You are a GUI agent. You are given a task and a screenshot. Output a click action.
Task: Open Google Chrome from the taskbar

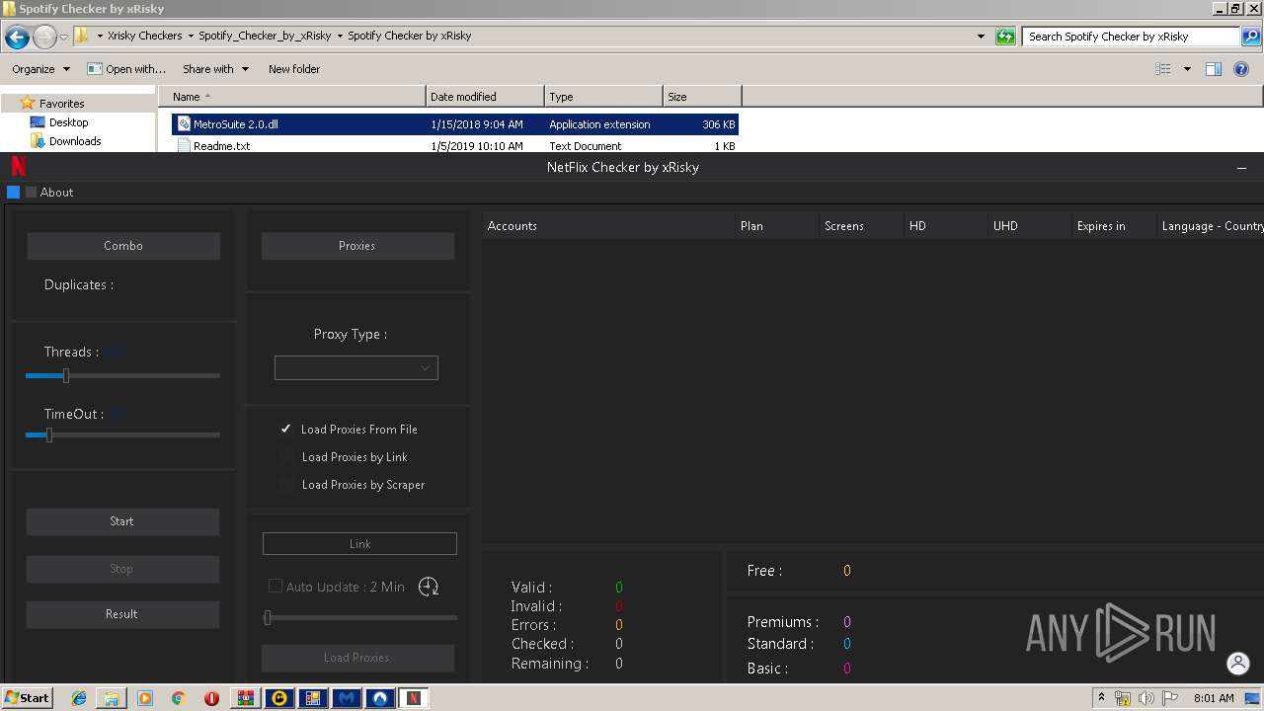click(178, 698)
